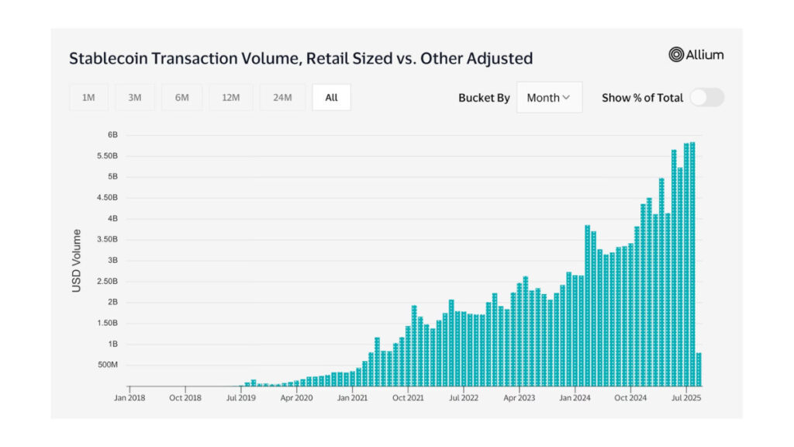Click the USD Volume axis title

(x=77, y=261)
